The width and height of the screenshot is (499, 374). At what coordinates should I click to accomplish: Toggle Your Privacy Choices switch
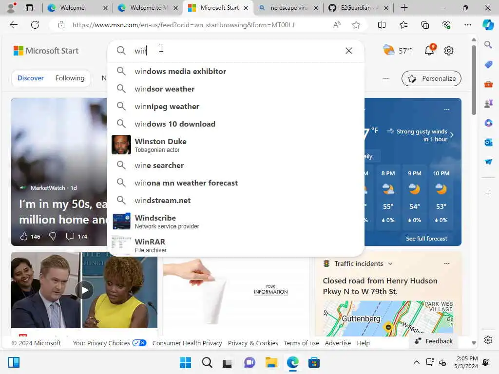point(139,343)
